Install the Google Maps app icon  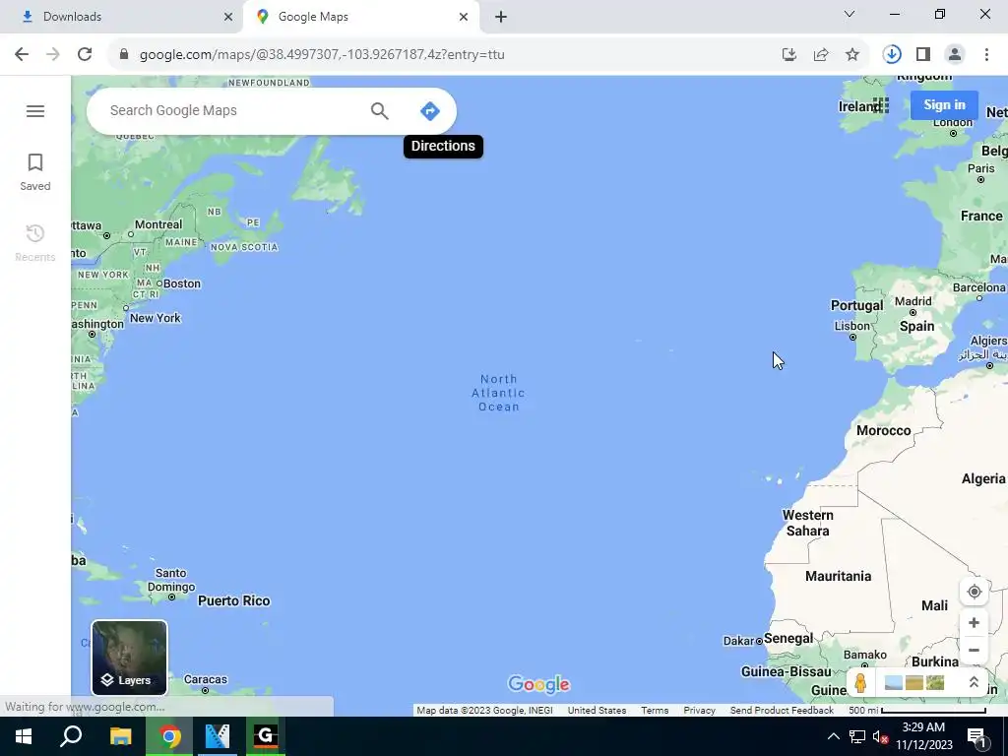click(x=789, y=55)
